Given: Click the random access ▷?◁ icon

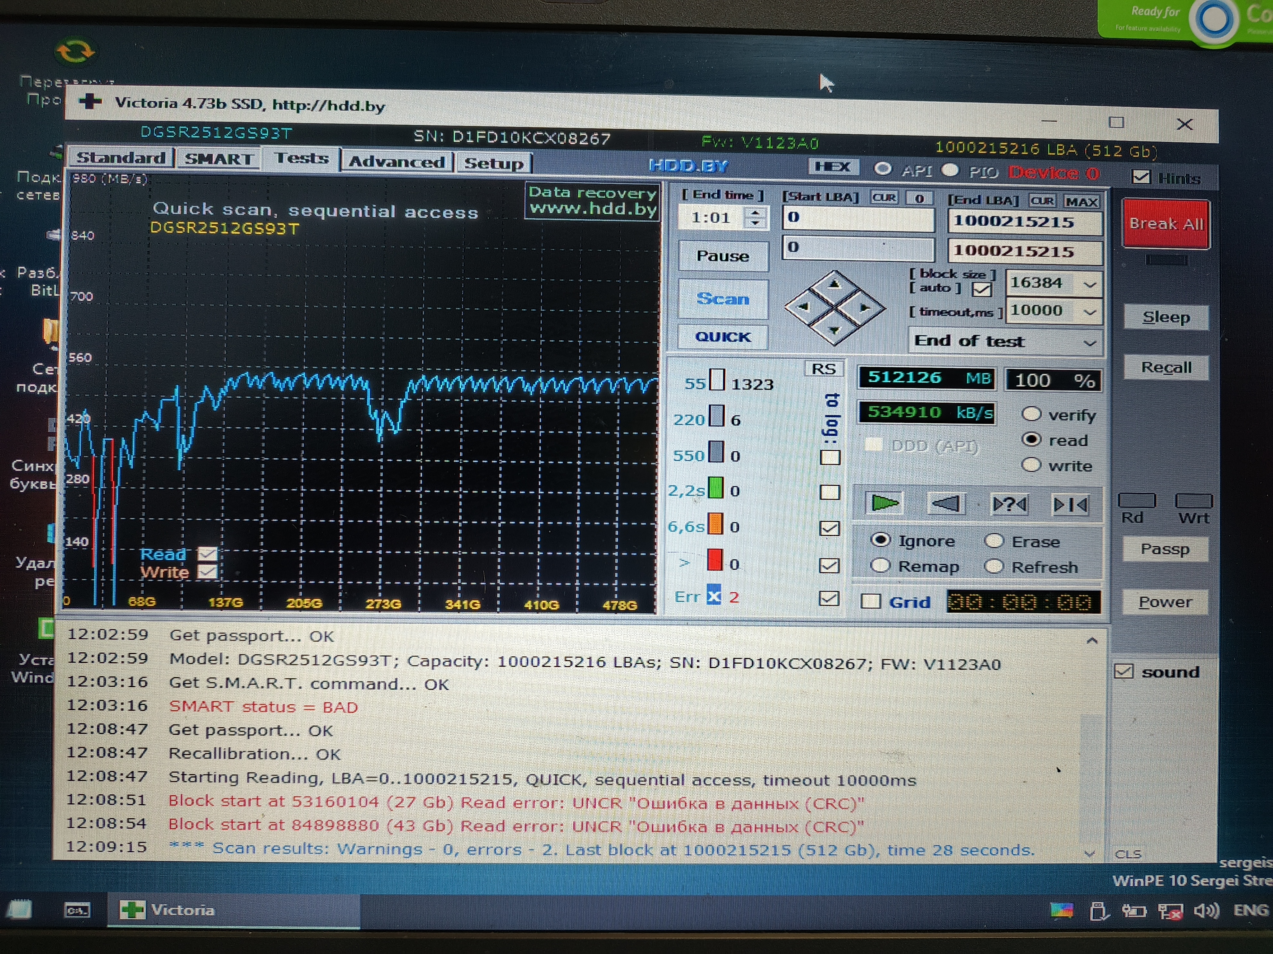Looking at the screenshot, I should tap(1009, 505).
